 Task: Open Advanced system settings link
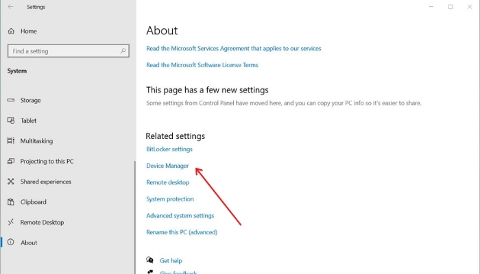(x=180, y=215)
